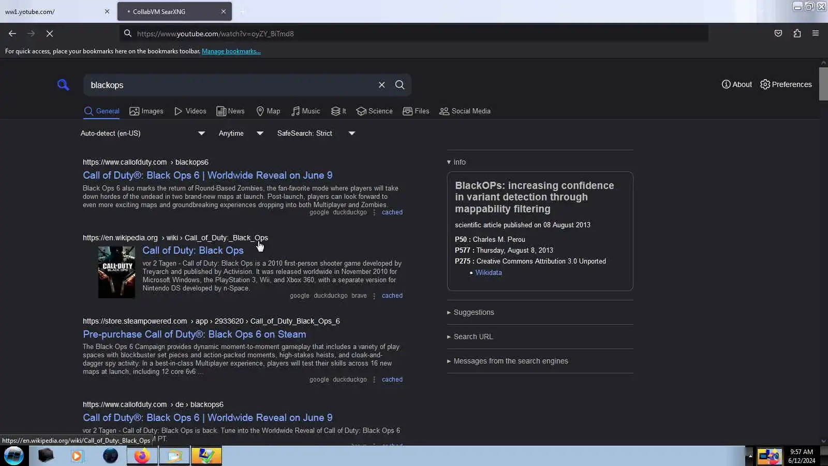
Task: Open the Worldwide Reveal result under callofduty.com › de
Action: click(208, 418)
